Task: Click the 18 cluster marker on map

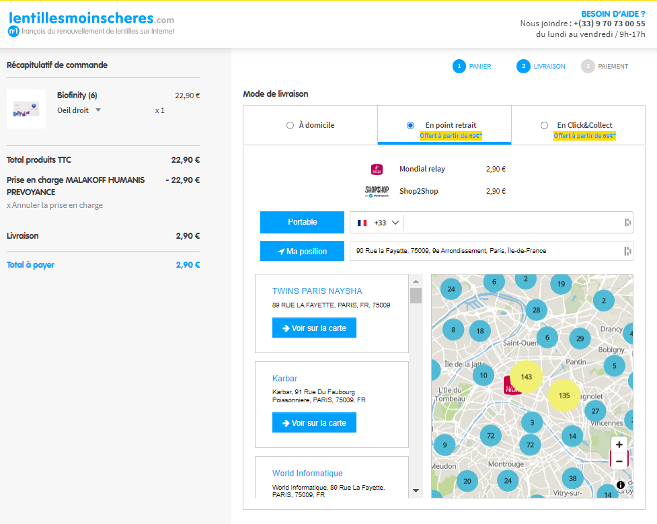Action: (x=480, y=331)
